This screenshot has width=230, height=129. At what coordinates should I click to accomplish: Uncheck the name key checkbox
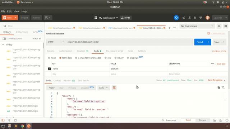[49, 69]
